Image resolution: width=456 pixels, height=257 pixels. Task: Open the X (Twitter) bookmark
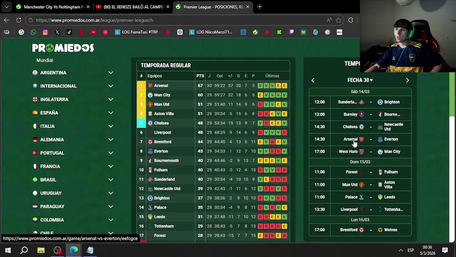[x=57, y=32]
